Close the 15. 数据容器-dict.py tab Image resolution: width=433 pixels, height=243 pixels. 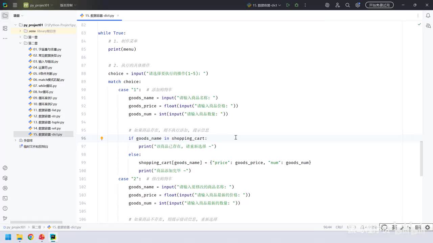click(x=118, y=16)
